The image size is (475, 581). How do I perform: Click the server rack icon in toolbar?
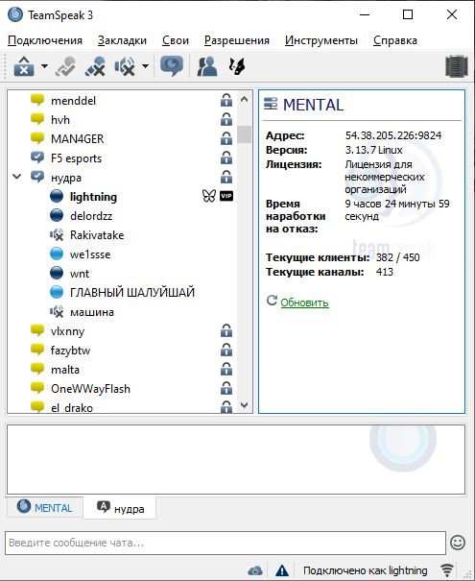(457, 66)
